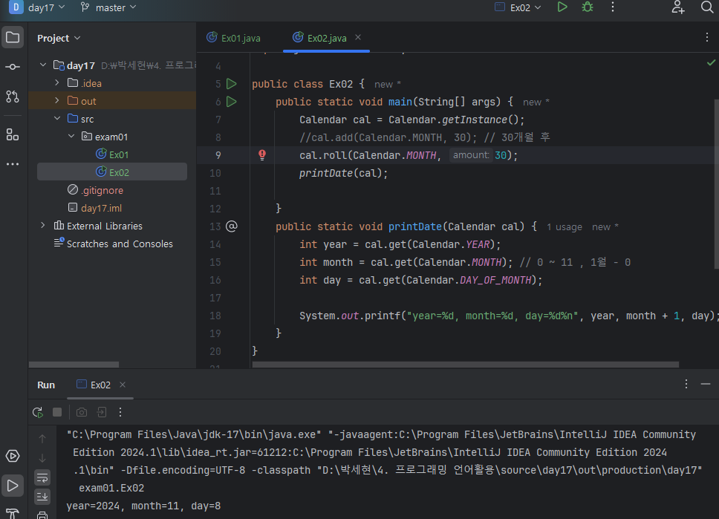The image size is (719, 519).
Task: Click the Debug bug icon in toolbar
Action: click(588, 7)
